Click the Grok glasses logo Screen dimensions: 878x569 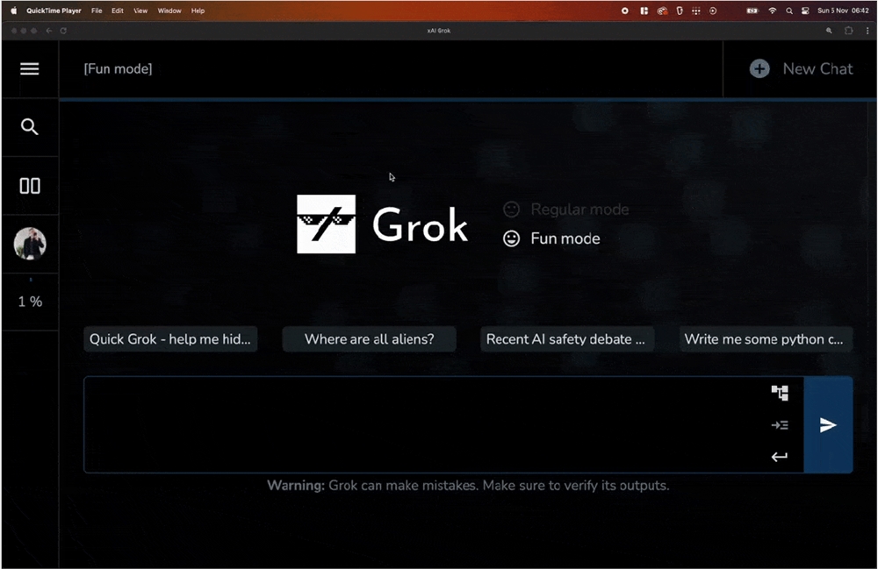pos(326,224)
